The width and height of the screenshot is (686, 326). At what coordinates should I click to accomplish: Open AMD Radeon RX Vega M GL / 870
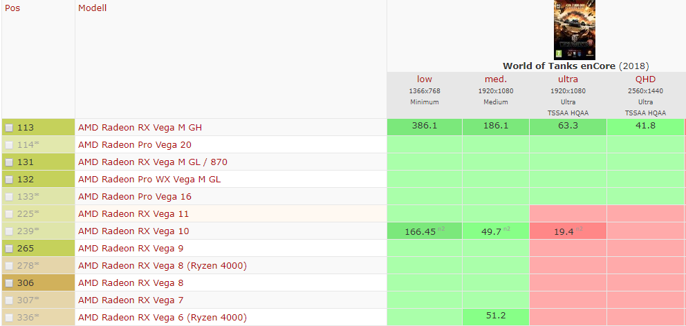point(153,162)
